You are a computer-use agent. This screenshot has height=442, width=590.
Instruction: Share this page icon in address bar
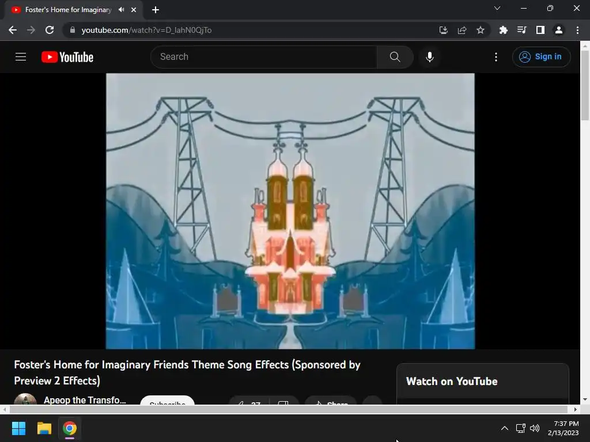point(462,30)
